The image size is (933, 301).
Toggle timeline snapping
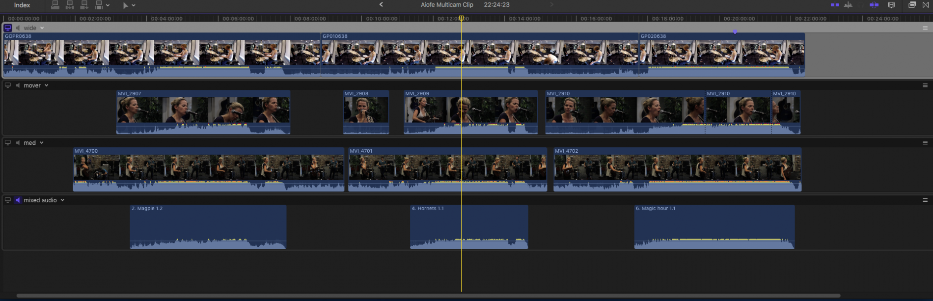[874, 5]
